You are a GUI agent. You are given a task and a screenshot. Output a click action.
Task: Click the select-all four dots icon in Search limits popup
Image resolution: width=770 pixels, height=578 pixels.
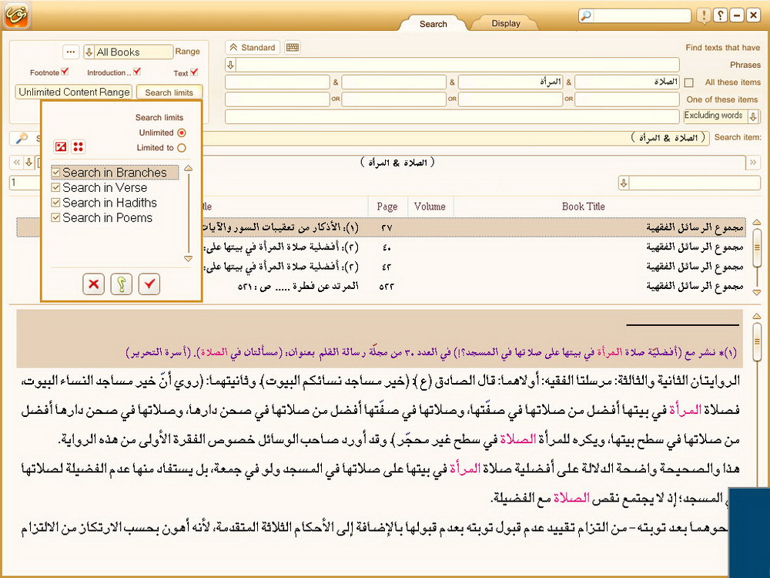pos(78,146)
